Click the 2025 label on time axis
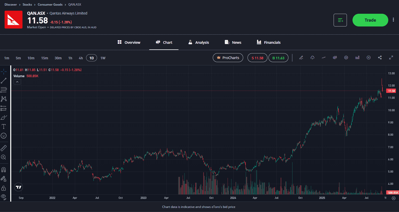Viewport: 399px width, 212px height. pos(322,198)
